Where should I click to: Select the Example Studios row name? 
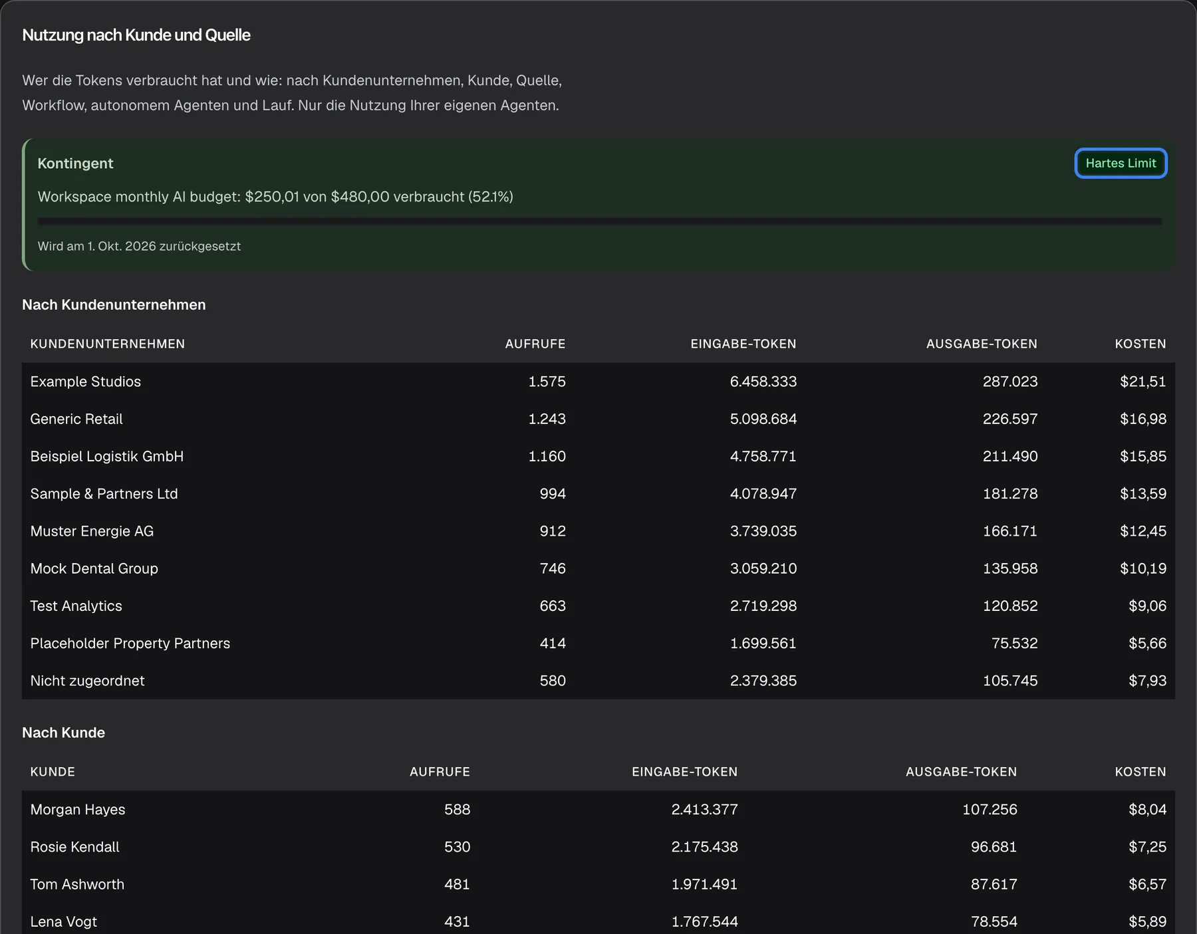pos(86,382)
